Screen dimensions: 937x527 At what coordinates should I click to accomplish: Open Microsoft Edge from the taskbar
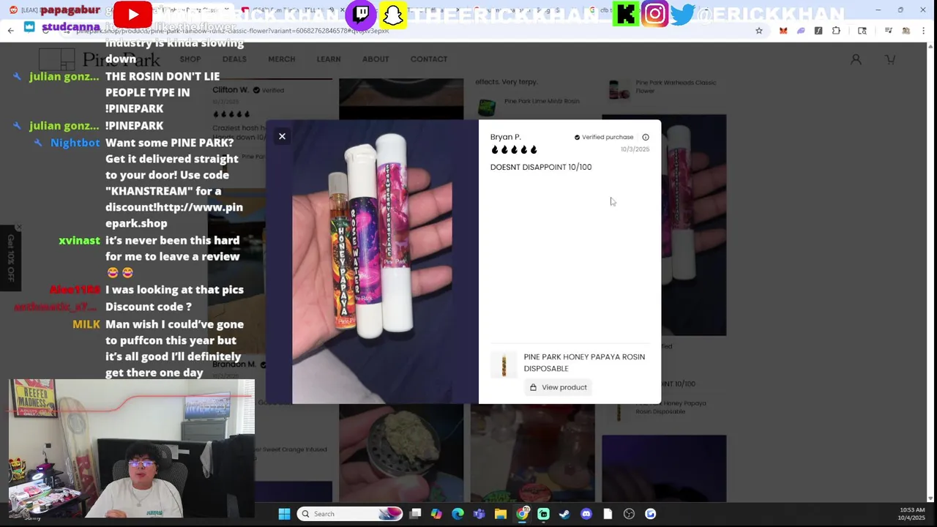point(458,514)
